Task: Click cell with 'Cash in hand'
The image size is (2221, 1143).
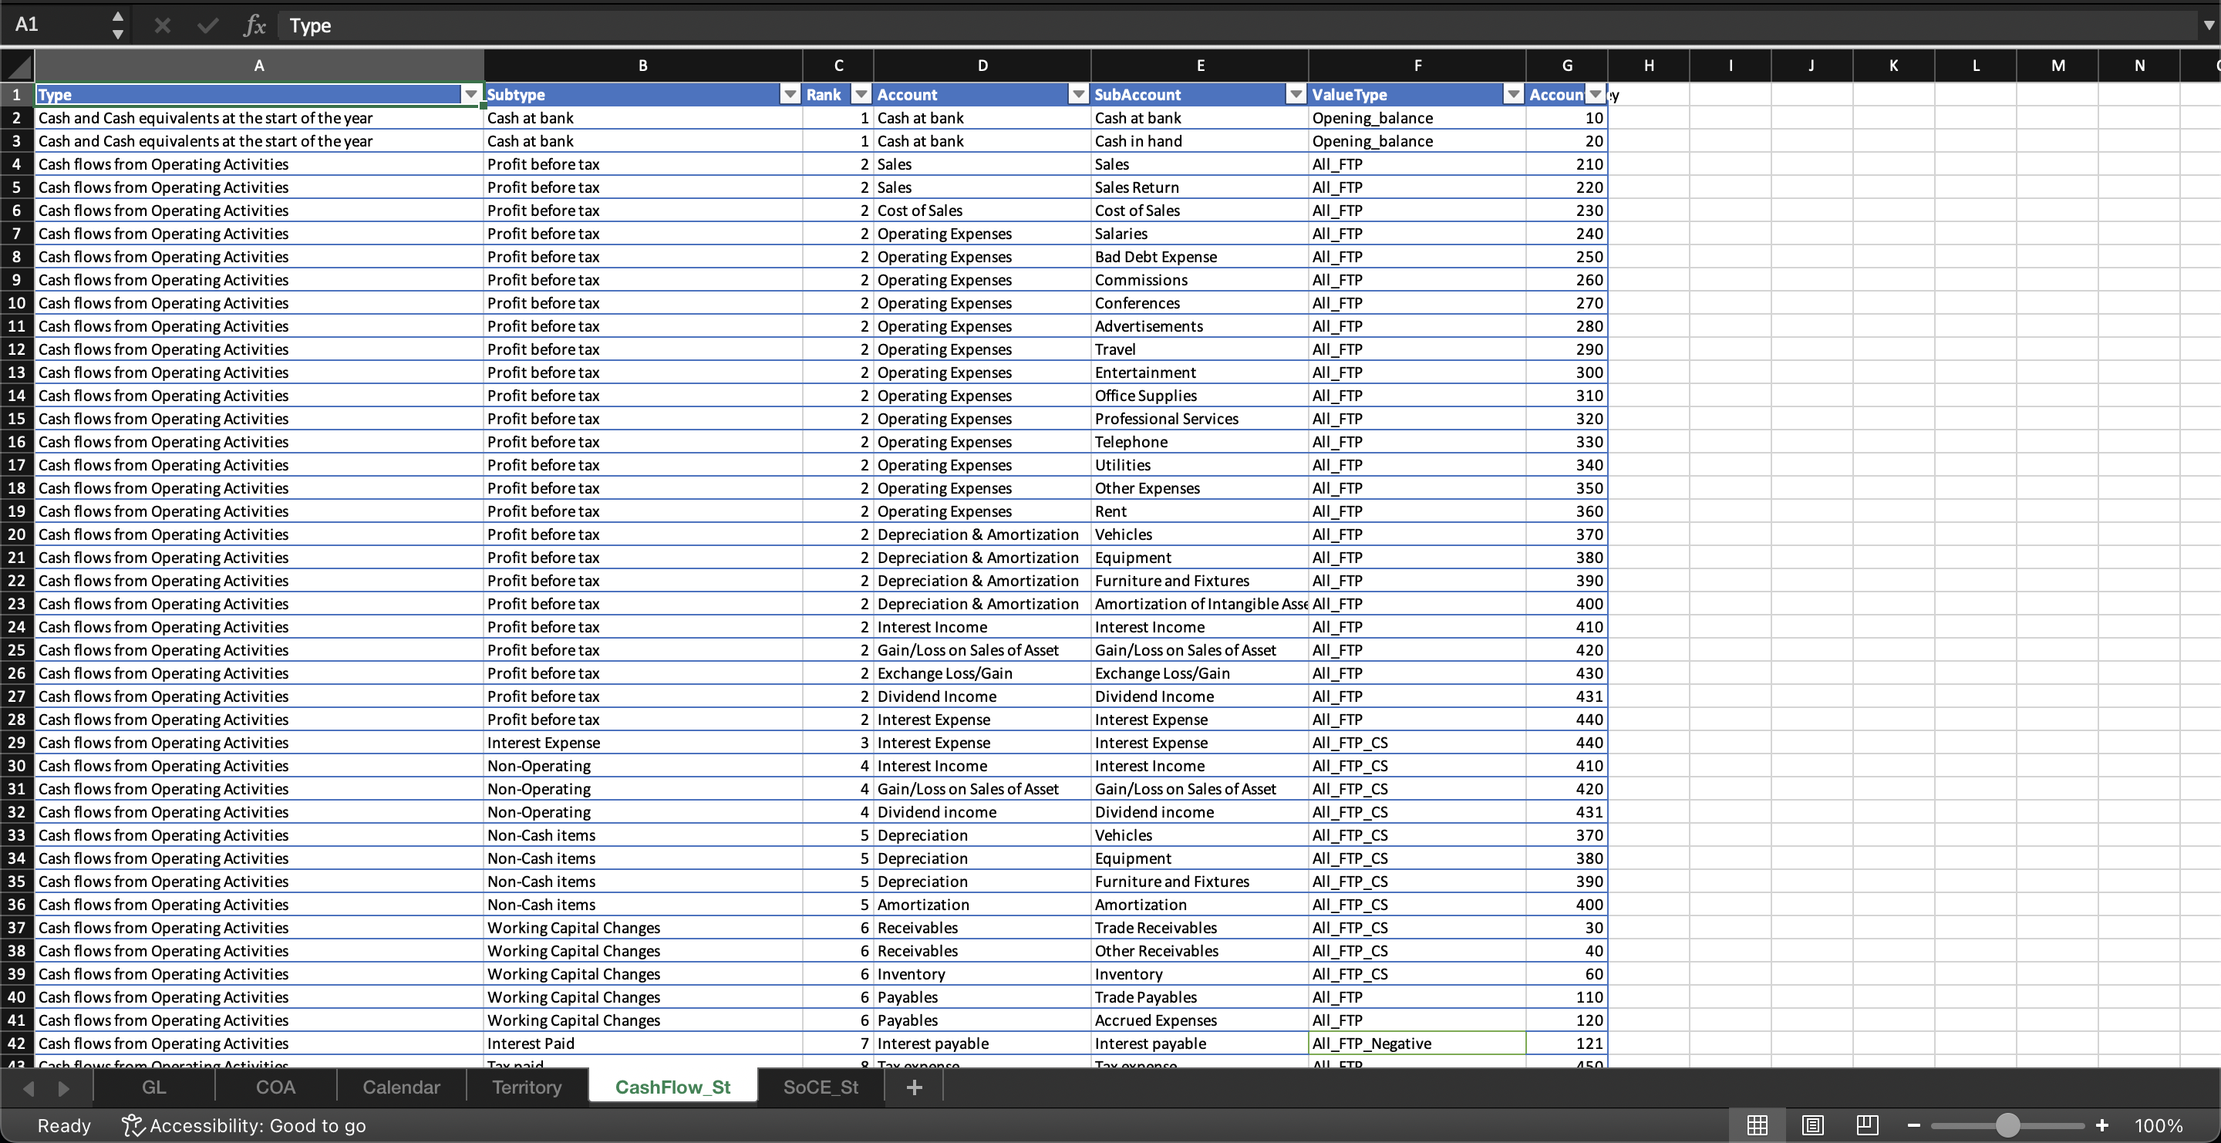Action: [x=1199, y=141]
